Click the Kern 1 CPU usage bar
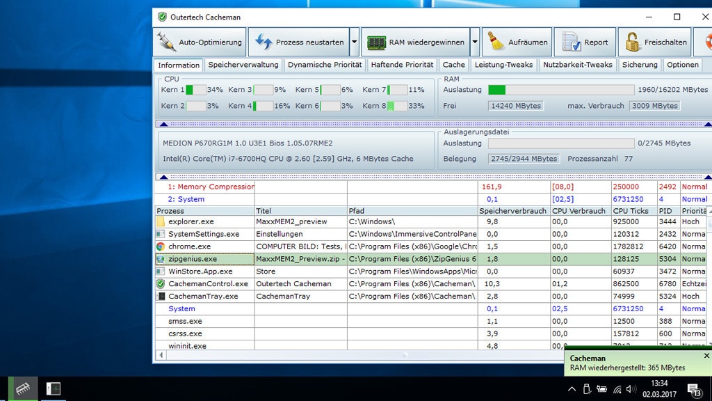Screen dimensions: 712x401 click(x=195, y=90)
